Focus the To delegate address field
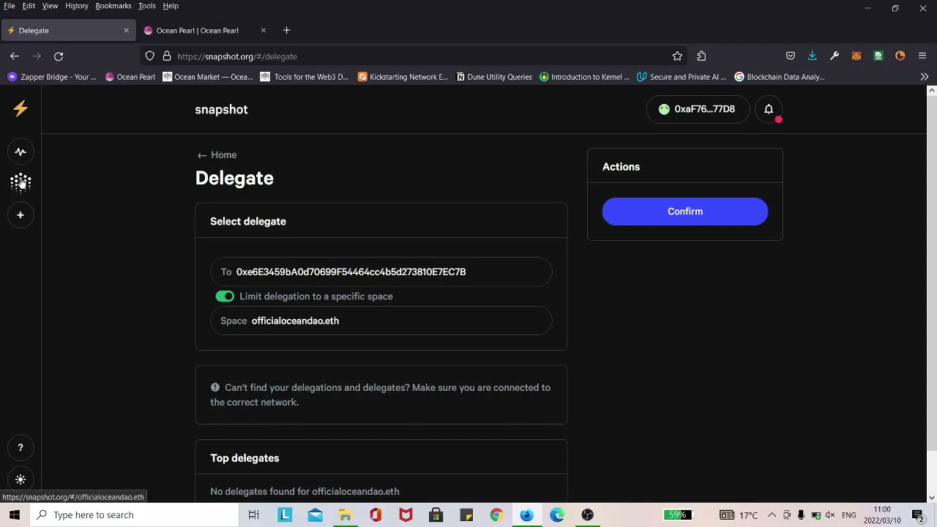This screenshot has width=937, height=527. coord(381,272)
